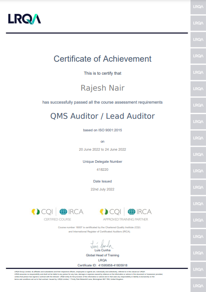
Task: Select the dates '20 June 2022 to 24 June 2022'
Action: [x=103, y=149]
